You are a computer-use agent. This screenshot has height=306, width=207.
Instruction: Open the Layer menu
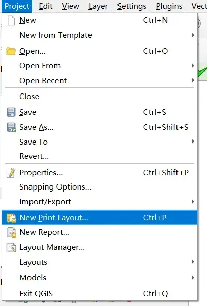(x=98, y=6)
